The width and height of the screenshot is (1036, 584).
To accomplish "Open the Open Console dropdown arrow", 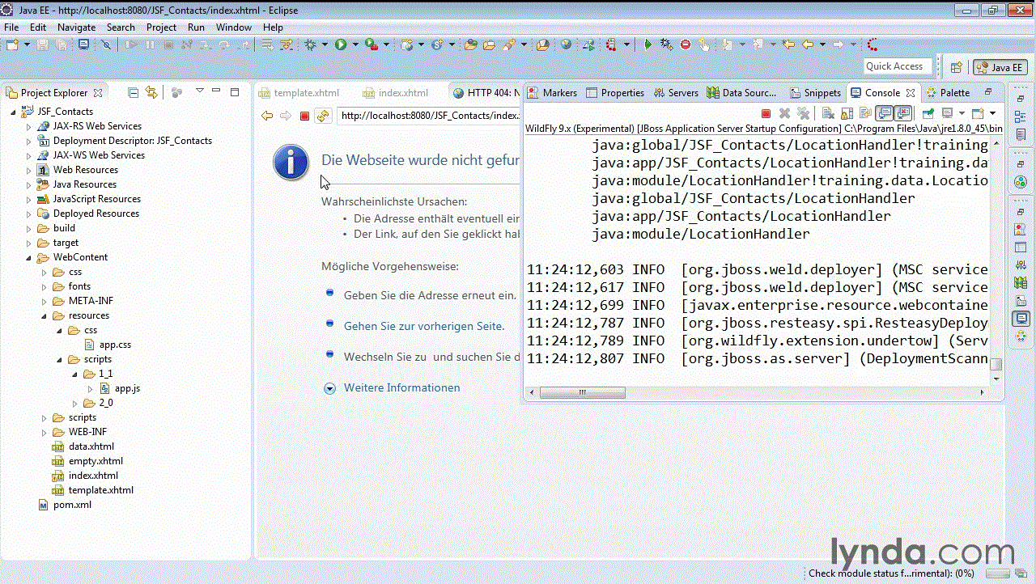I will [x=993, y=114].
